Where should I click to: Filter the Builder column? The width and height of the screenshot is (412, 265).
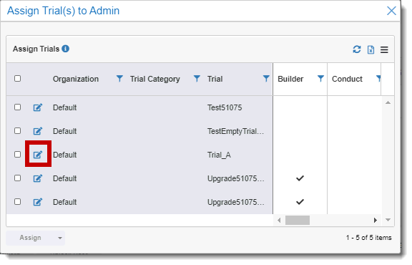[x=320, y=78]
